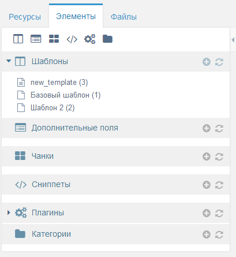Screen dimensions: 236x257
Task: Click the chunks grid toolbar icon
Action: point(54,39)
